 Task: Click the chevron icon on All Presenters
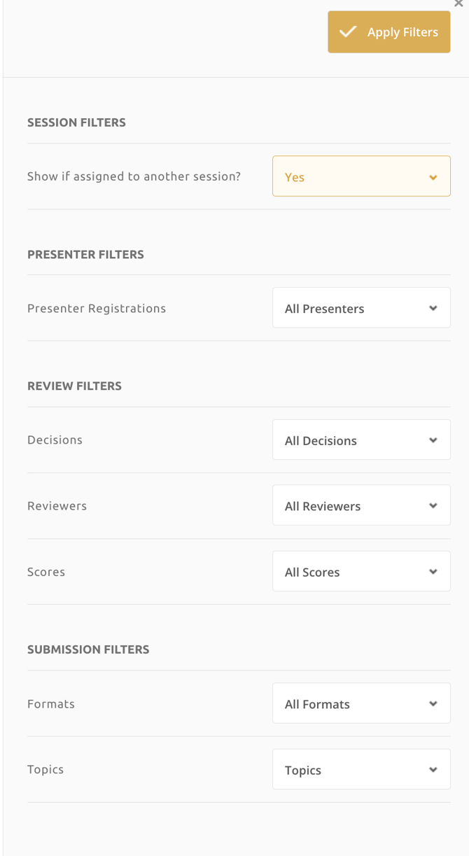(433, 308)
